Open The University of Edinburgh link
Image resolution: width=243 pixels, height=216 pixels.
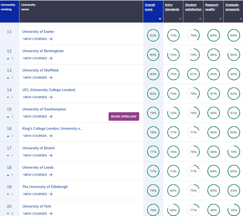pos(45,187)
